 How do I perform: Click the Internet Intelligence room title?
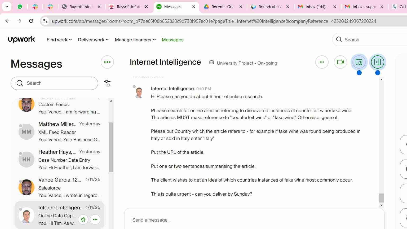click(x=165, y=62)
